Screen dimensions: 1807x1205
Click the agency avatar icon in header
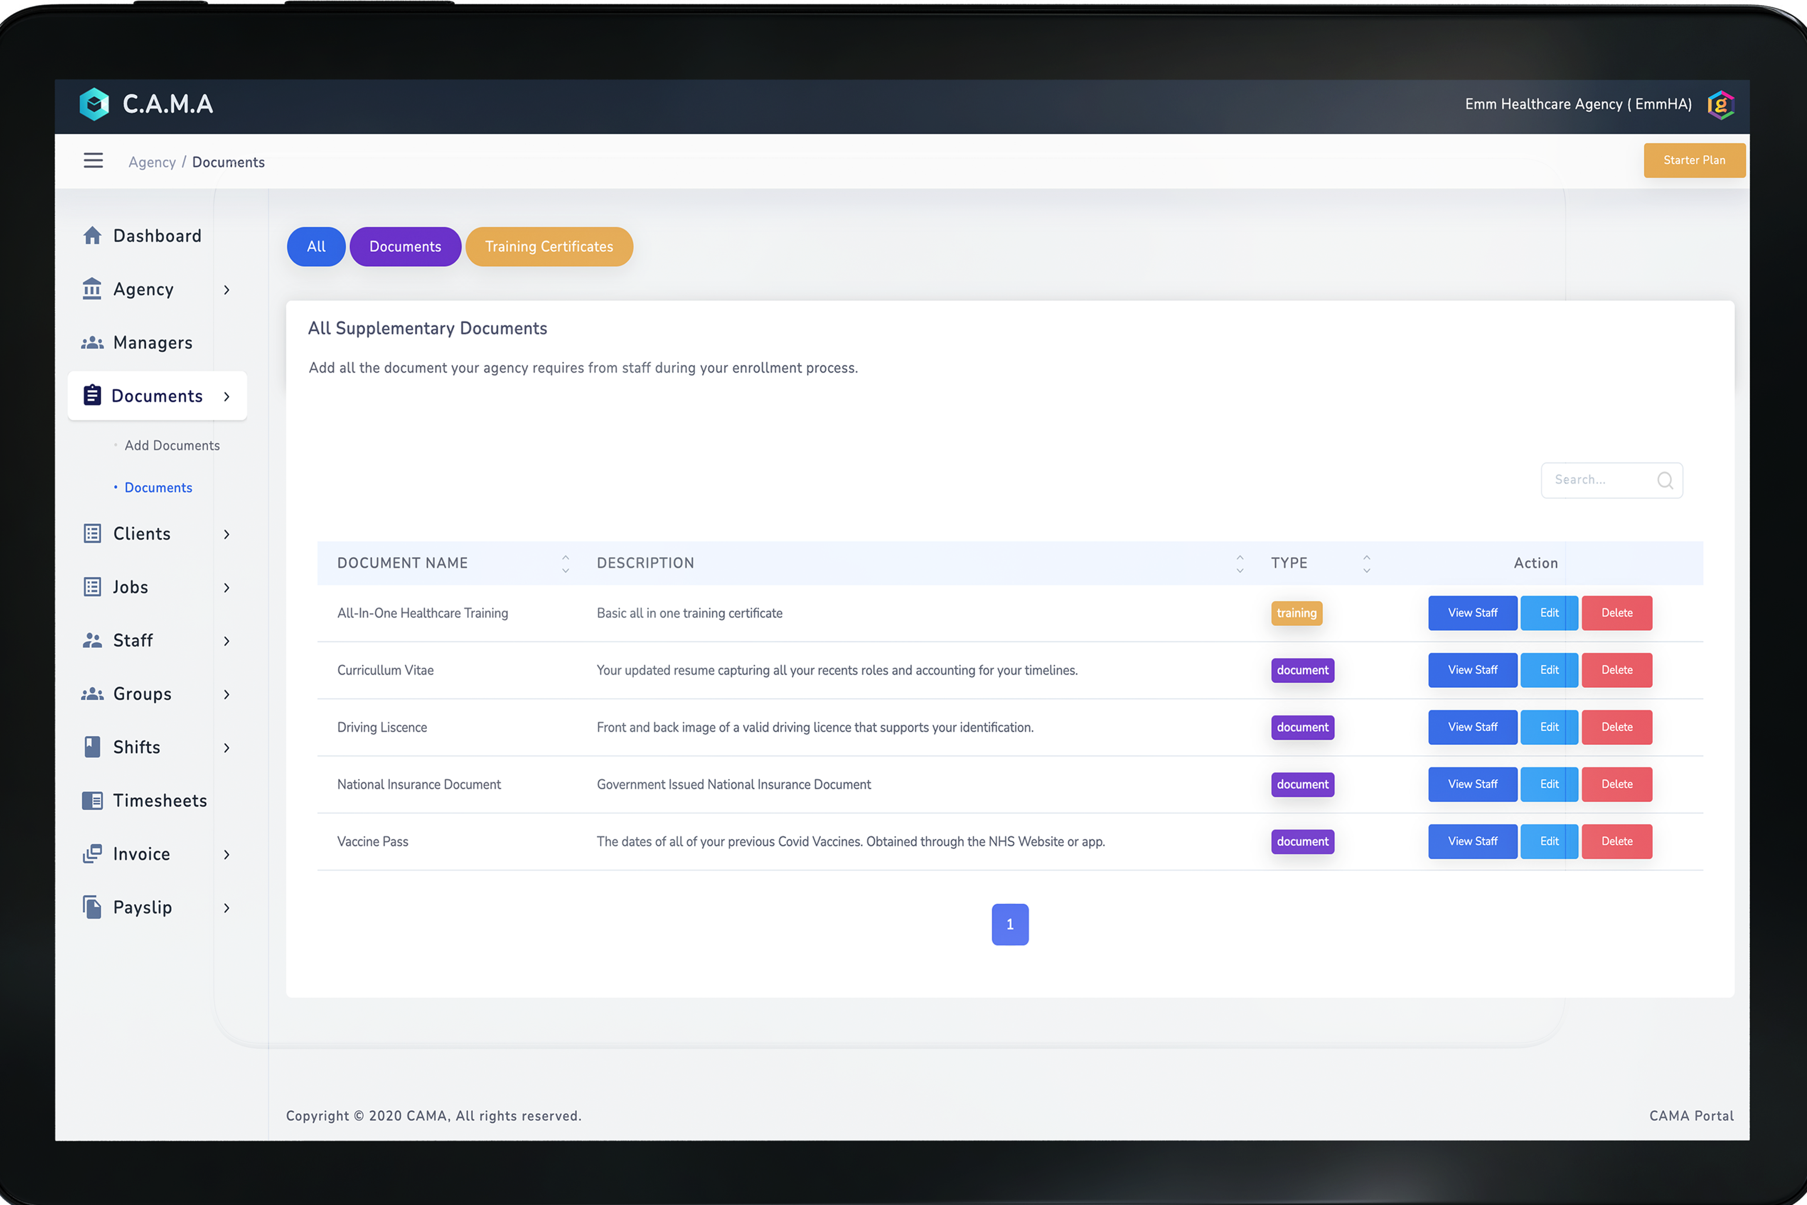click(1721, 104)
